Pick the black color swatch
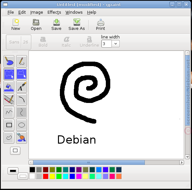The image size is (192, 190). (x=32, y=170)
